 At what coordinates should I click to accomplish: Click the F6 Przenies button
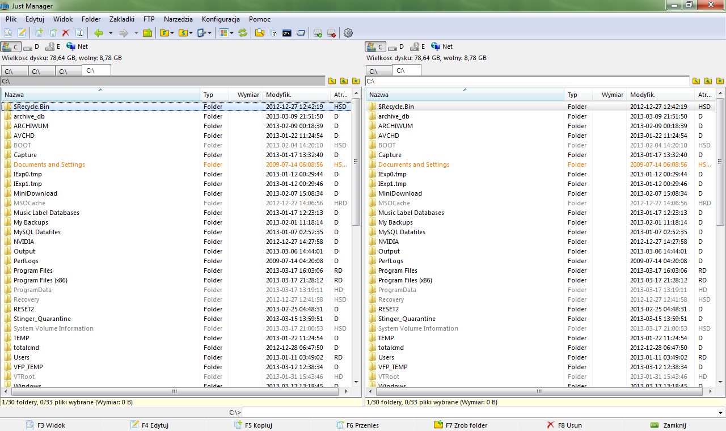tap(357, 425)
